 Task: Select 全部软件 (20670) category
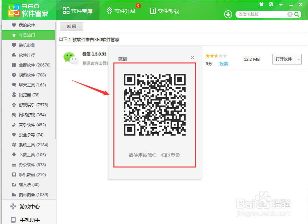tap(28, 65)
